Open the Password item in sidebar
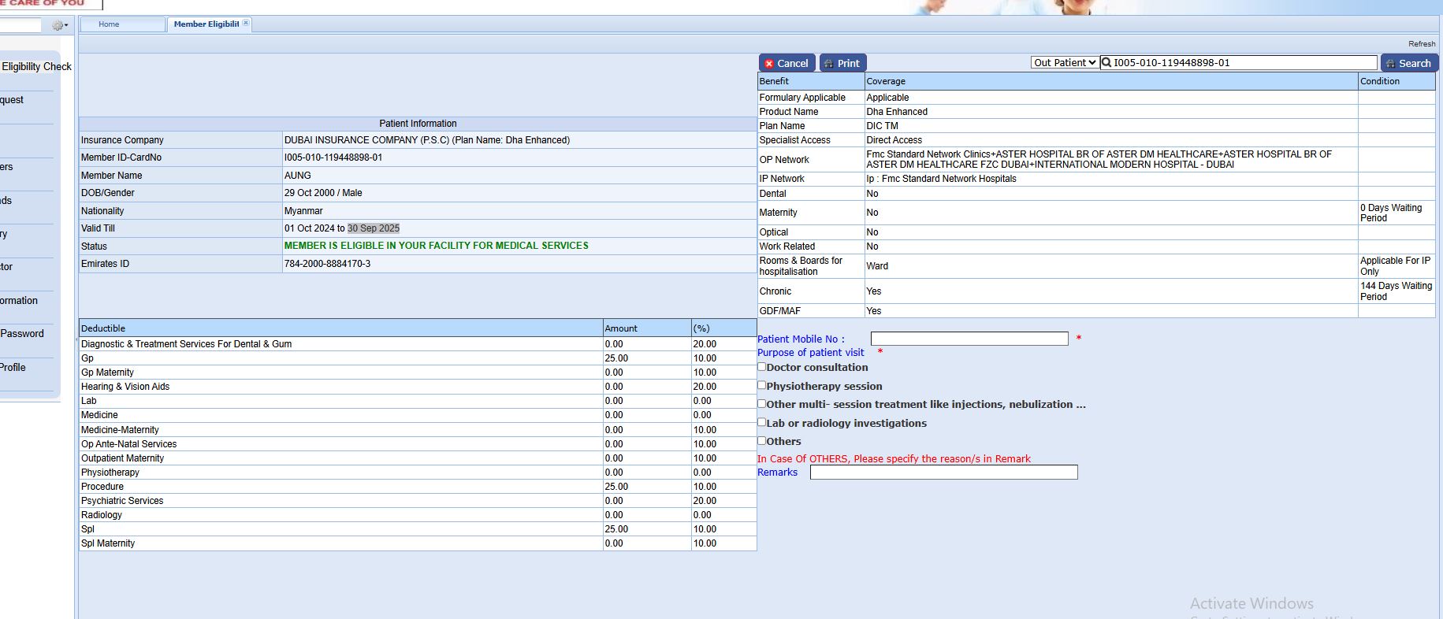This screenshot has height=619, width=1443. (22, 334)
